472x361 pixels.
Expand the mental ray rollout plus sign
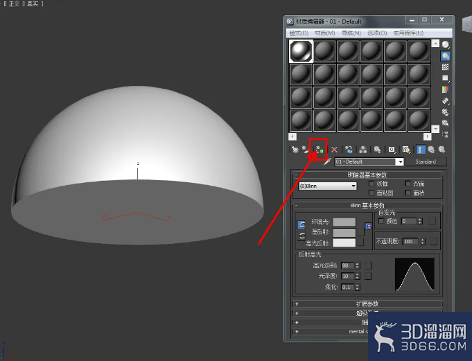click(297, 331)
